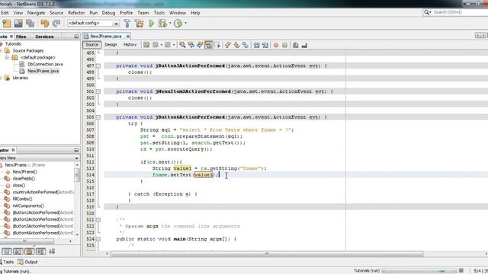
Task: Close the NewJFrame.java editor tab
Action: [127, 37]
